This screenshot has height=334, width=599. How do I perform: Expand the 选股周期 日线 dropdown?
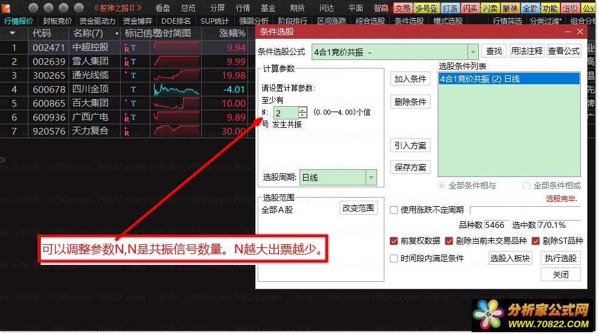(x=371, y=178)
